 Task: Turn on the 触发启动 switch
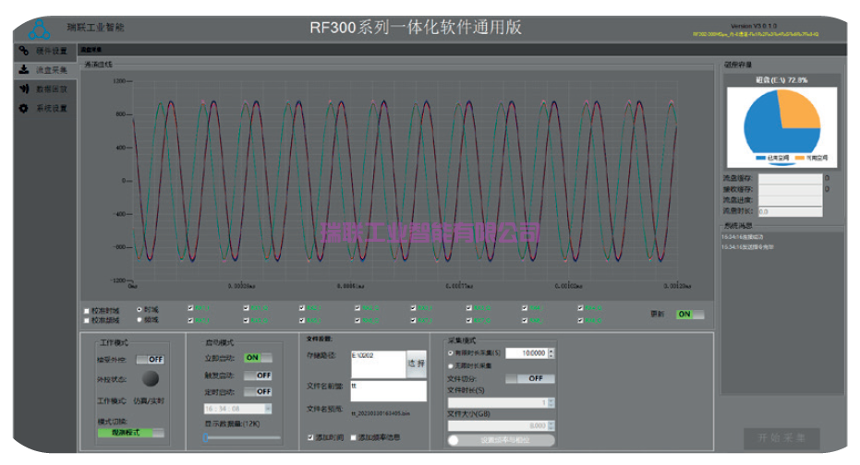[x=258, y=376]
